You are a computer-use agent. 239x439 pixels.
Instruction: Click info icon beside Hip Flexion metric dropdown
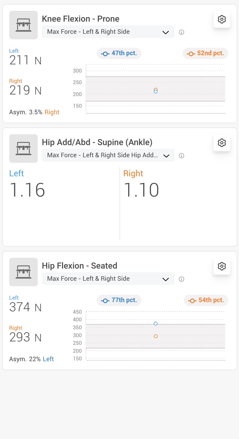(x=181, y=279)
